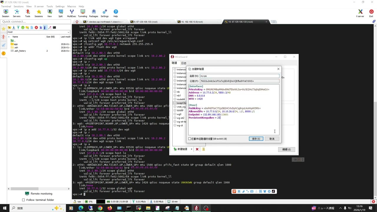
Task: Click the SFTP upload arrow icon
Action: click(18, 28)
